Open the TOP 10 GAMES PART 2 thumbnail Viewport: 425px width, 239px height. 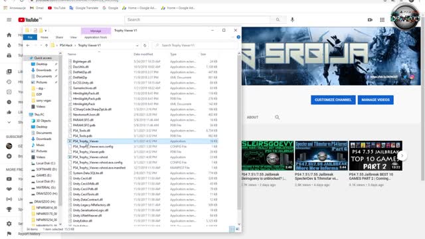375,155
